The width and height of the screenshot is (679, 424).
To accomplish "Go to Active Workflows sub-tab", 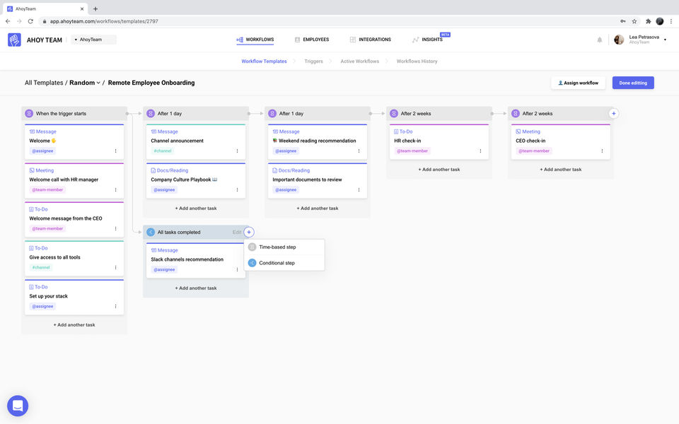I will click(x=359, y=61).
